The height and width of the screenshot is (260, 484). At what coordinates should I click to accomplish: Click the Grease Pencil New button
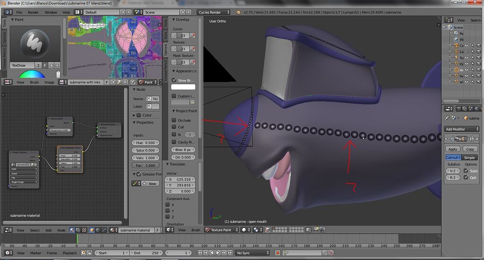(150, 183)
